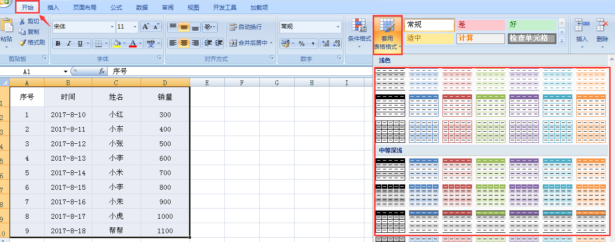
Task: Apply the 好 (Good) cell style
Action: (532, 25)
